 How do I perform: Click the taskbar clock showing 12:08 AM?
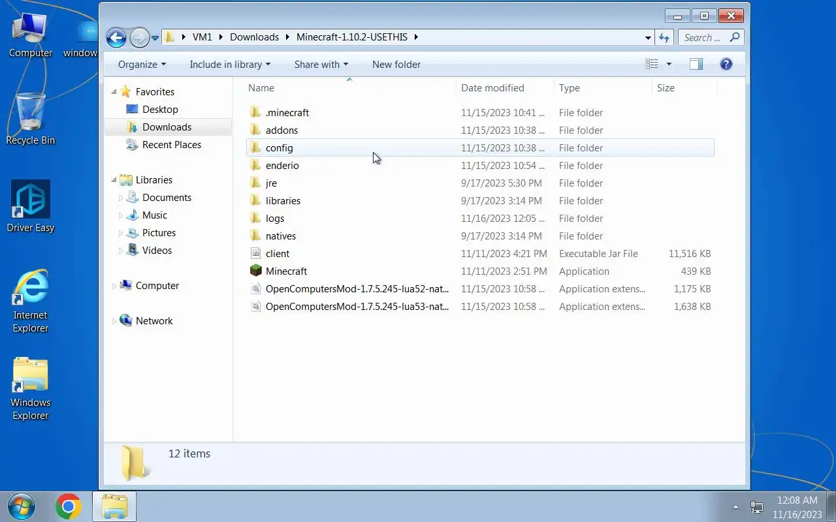pos(797,500)
